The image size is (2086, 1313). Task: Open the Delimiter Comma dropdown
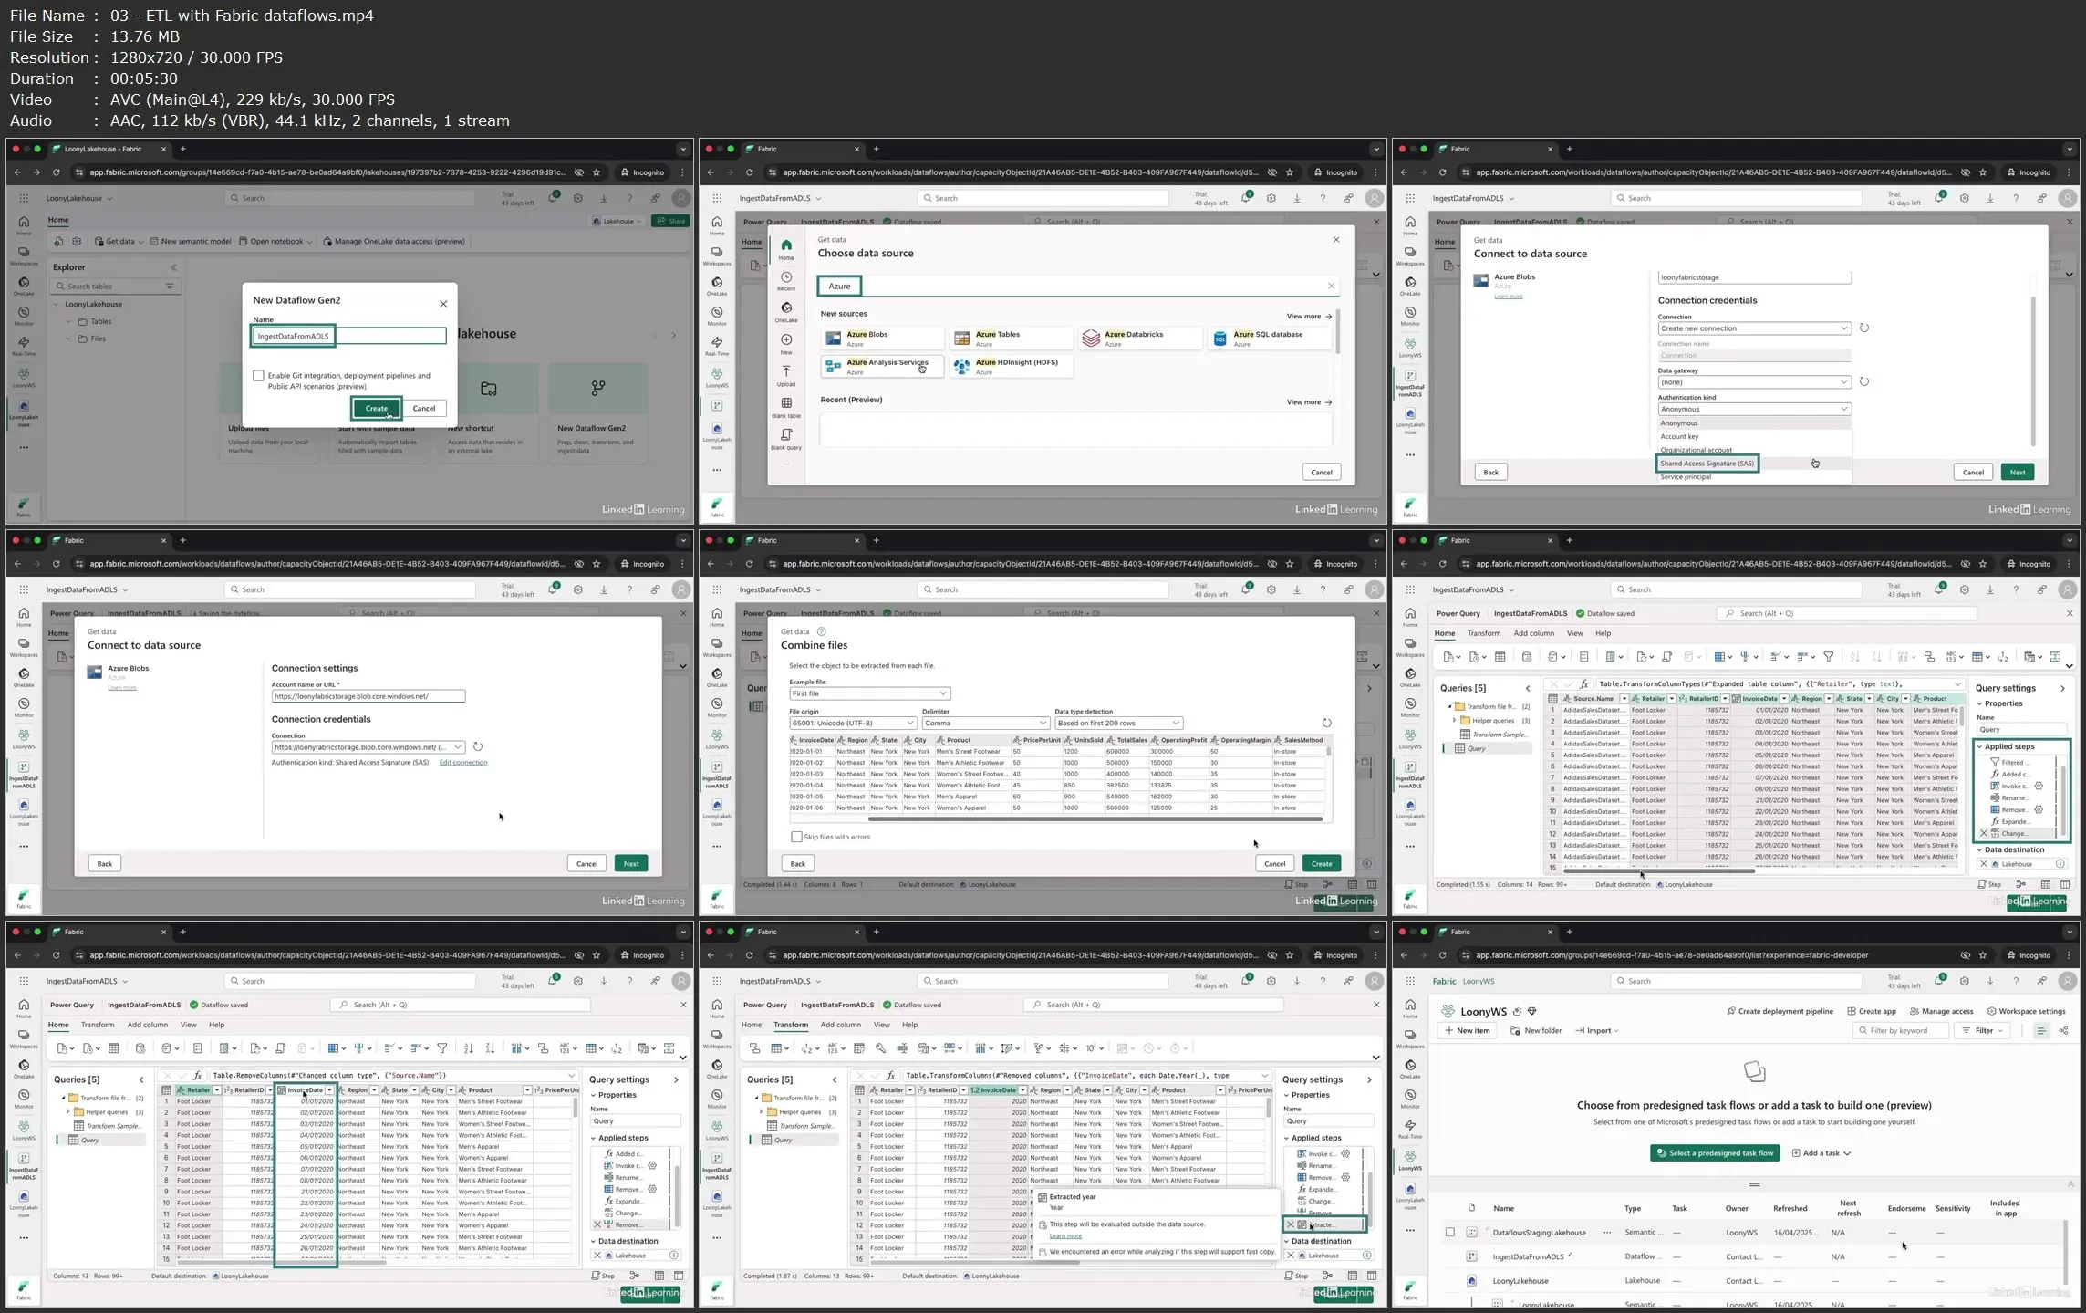click(x=985, y=723)
